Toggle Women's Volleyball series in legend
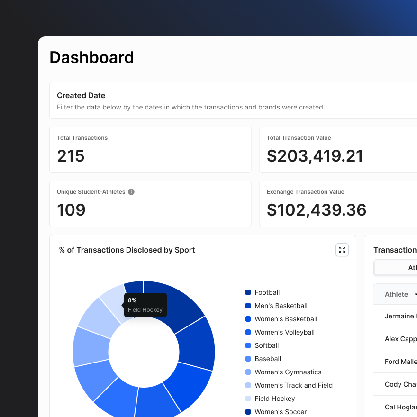This screenshot has width=417, height=417. (x=284, y=332)
